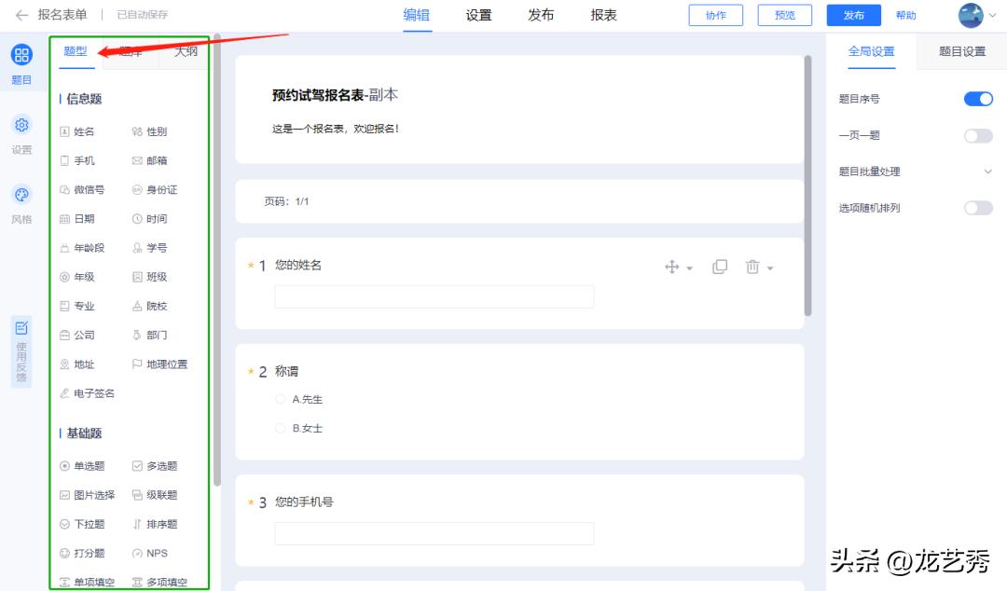Switch to the 题库 question bank tab
This screenshot has height=591, width=1007.
131,52
